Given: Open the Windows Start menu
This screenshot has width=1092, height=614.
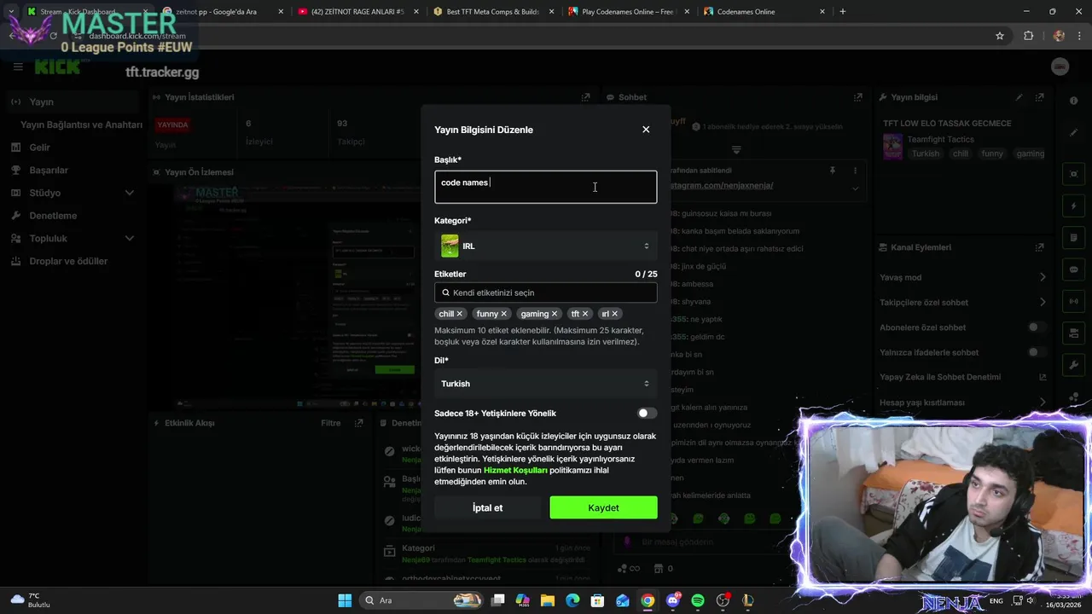Looking at the screenshot, I should [x=345, y=600].
